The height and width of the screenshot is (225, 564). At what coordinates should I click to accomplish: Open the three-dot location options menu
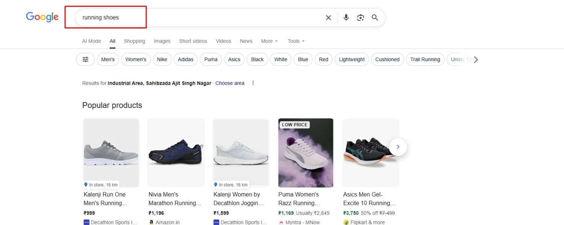253,83
